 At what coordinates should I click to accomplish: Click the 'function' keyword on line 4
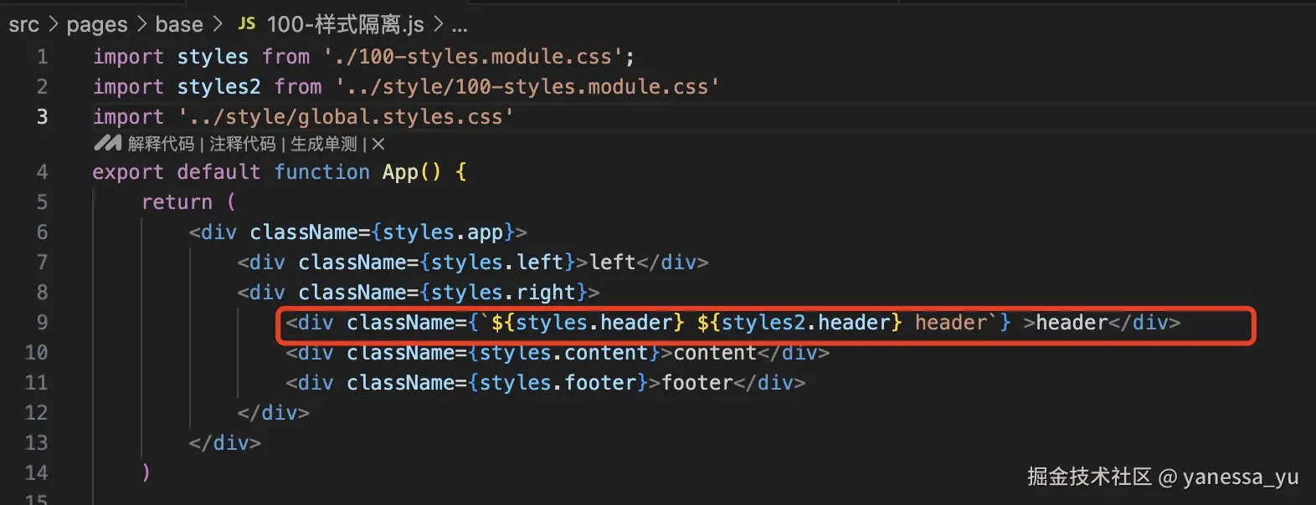322,172
